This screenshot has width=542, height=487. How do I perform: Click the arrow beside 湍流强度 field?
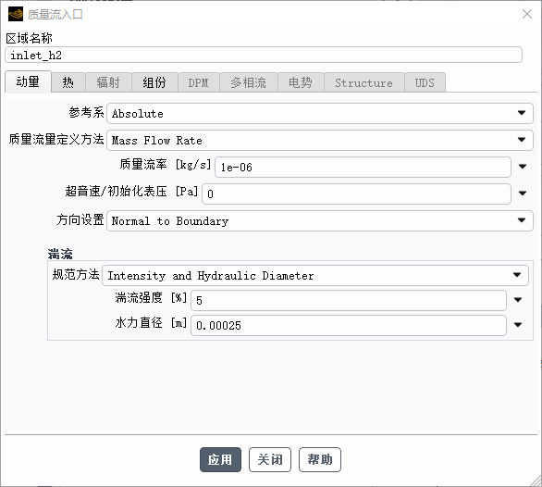tap(518, 300)
